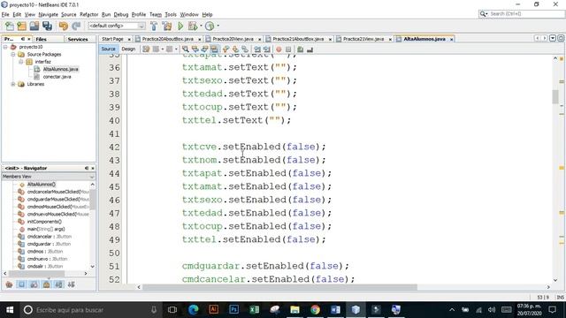Screen dimensions: 566x318
Task: Open the Refactor menu
Action: 88,14
